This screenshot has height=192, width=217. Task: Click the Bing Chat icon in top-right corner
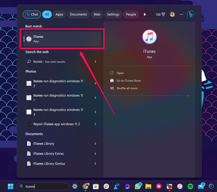coord(191,14)
